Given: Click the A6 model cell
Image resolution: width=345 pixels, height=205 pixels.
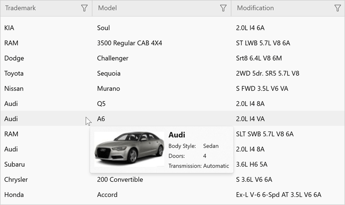Looking at the screenshot, I should [x=102, y=119].
